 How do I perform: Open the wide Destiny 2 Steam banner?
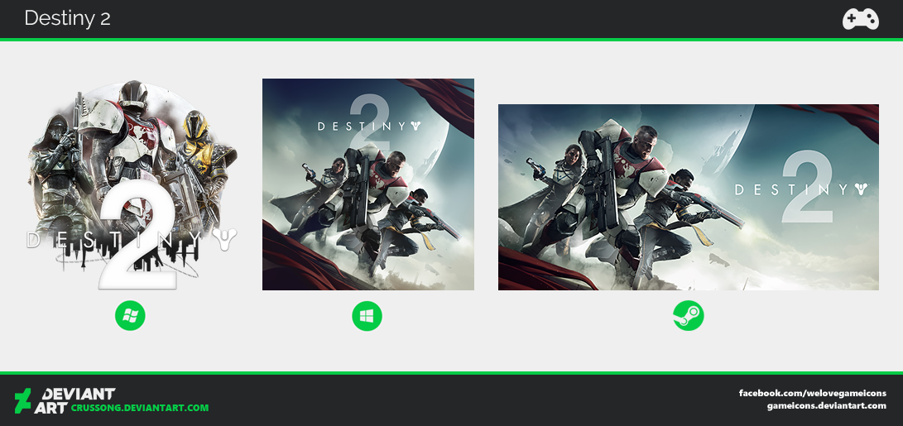(688, 197)
